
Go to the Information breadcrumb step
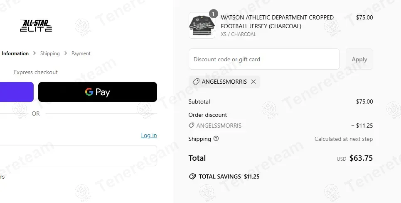[15, 53]
